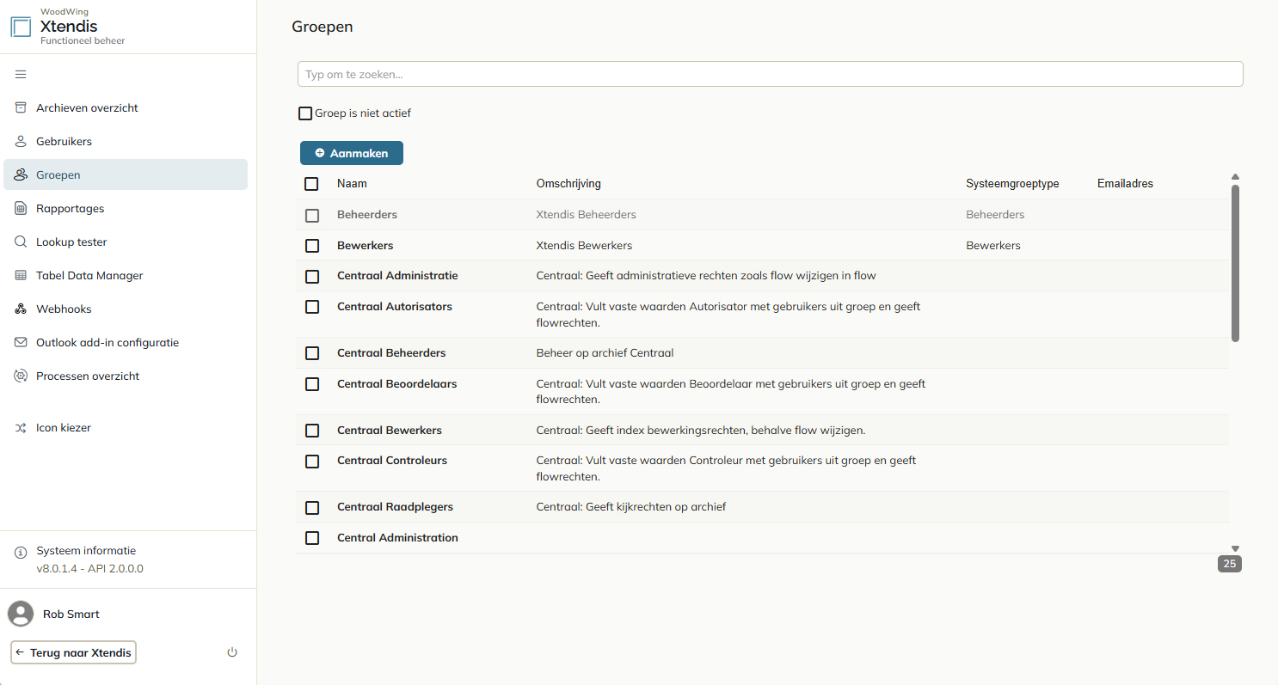
Task: Click the Icon kiezer shuffle icon
Action: 21,427
